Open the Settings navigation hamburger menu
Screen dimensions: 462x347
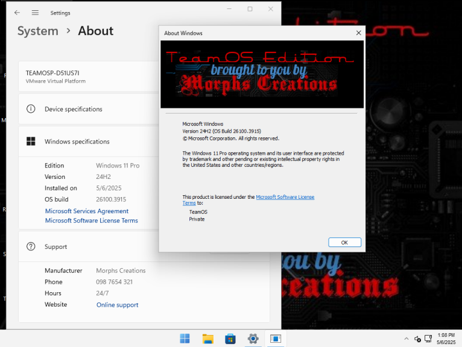point(35,13)
